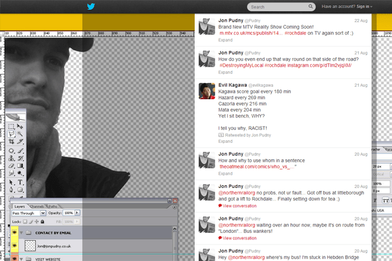This screenshot has width=392, height=261.
Task: Toggle lock all padlock icon
Action: [42, 221]
